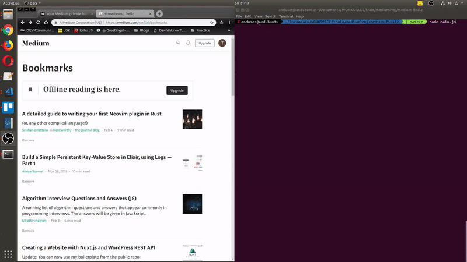Open terminal Edit menu
The image size is (467, 262).
pos(248,16)
